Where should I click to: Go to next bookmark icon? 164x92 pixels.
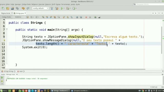pos(68,17)
